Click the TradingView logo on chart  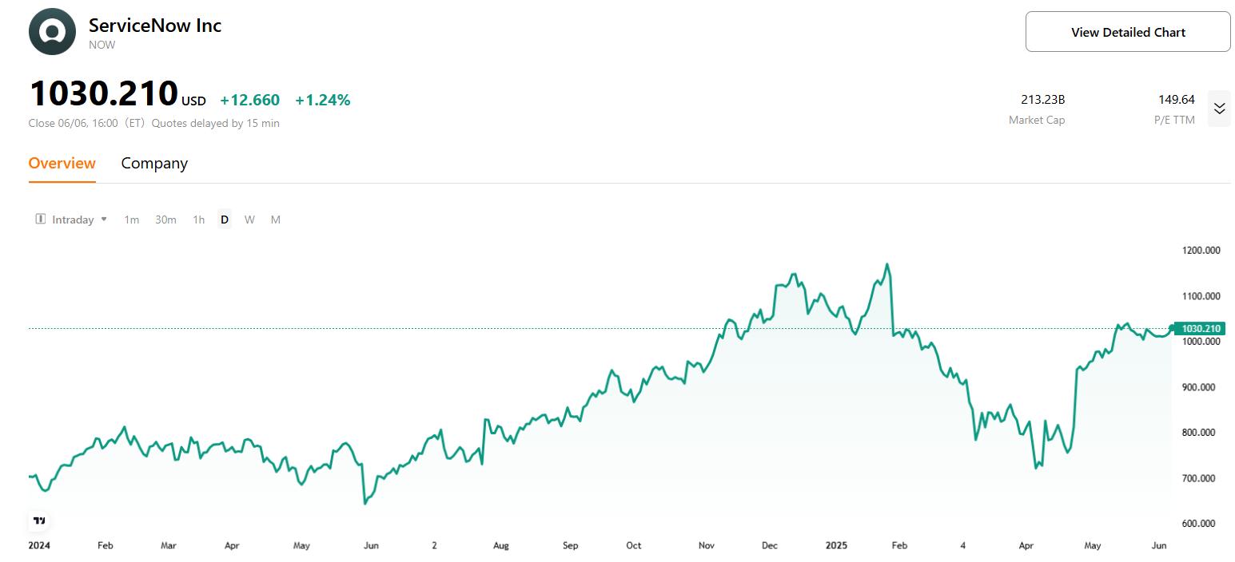(39, 520)
